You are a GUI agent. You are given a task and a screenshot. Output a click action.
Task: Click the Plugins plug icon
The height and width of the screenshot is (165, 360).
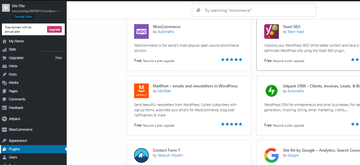(x=4, y=149)
